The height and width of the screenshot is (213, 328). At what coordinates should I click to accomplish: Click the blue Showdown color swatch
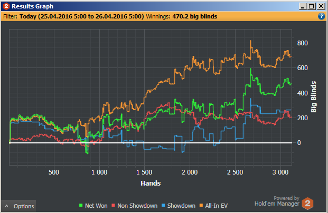tap(163, 206)
